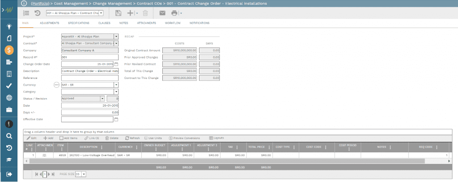This screenshot has width=458, height=182.
Task: Click the Portfolio breadcrumb link
Action: [x=40, y=4]
